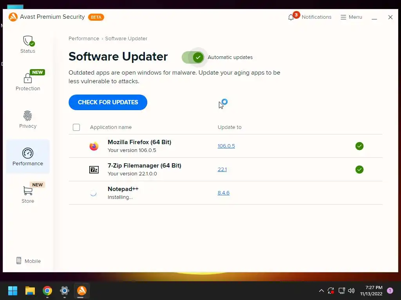Click the BETA badge
The image size is (401, 300).
tap(96, 17)
